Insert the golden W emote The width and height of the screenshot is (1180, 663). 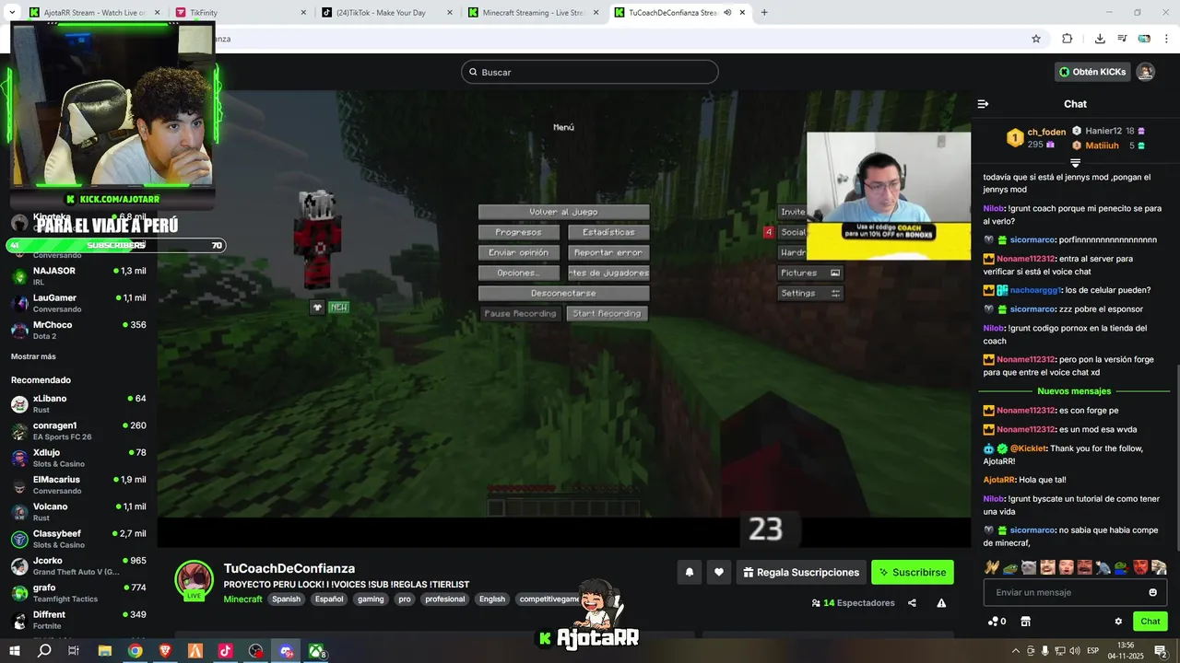point(991,567)
